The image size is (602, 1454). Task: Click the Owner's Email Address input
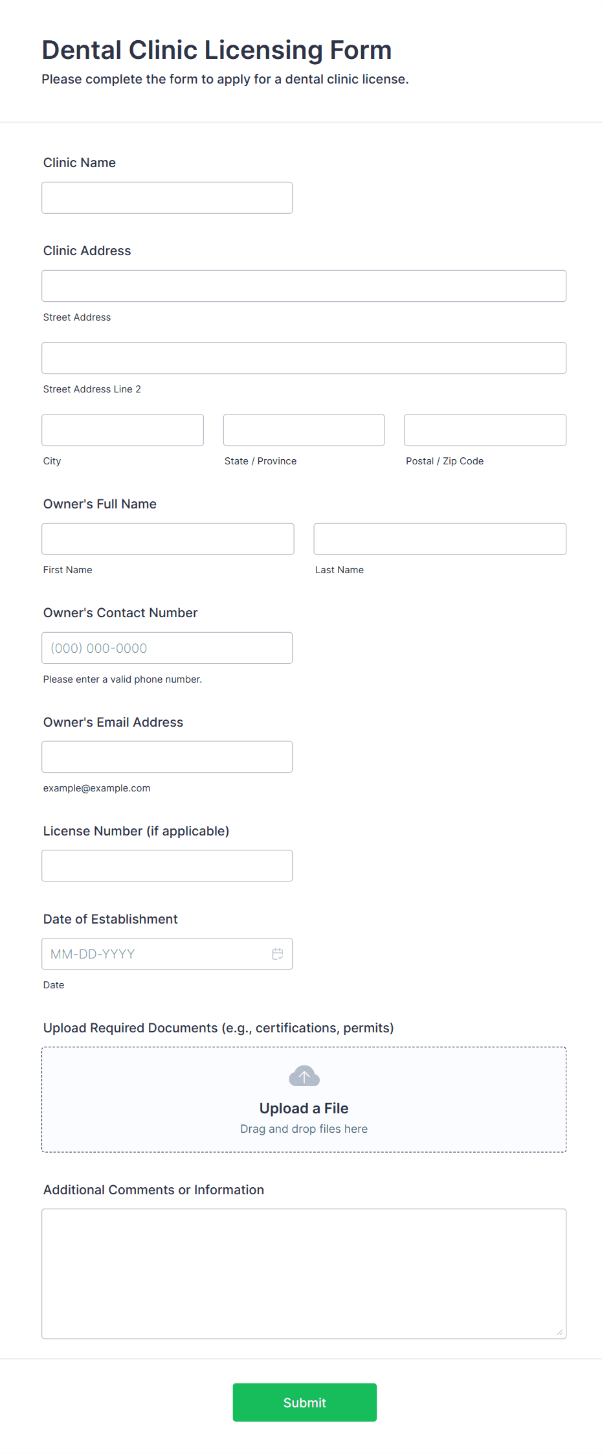click(167, 756)
